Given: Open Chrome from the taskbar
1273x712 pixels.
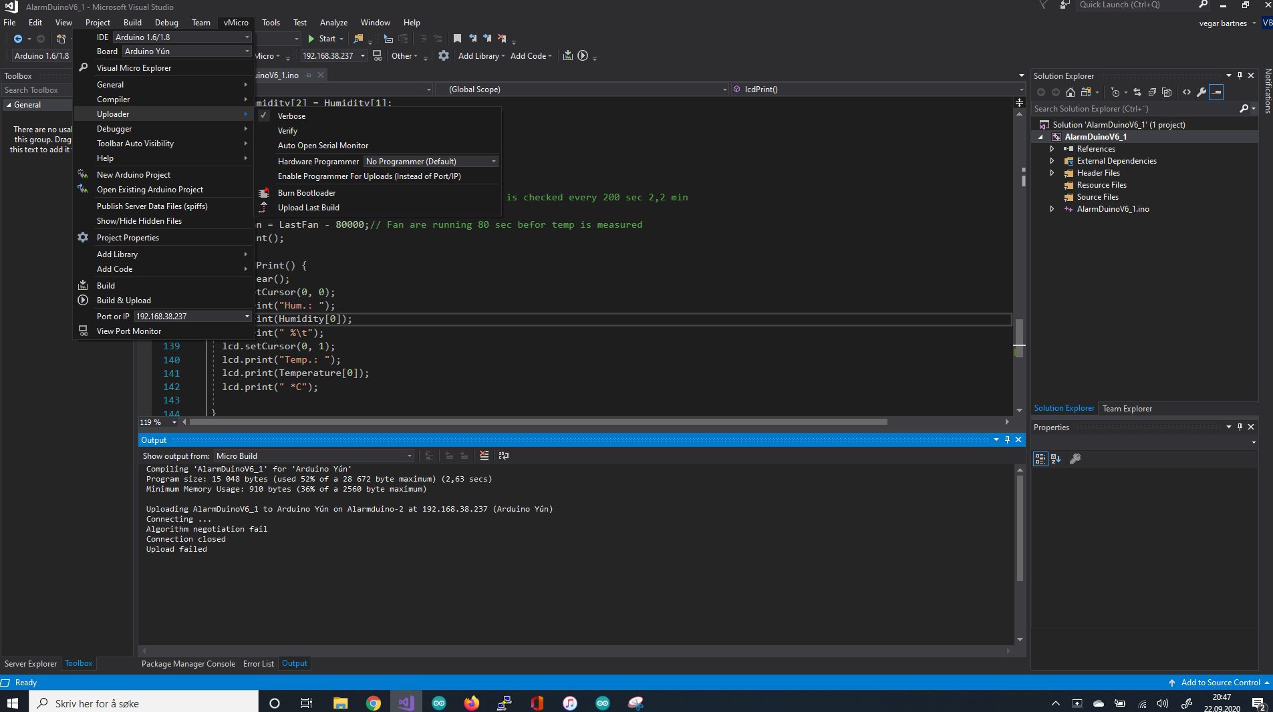Looking at the screenshot, I should pos(374,703).
